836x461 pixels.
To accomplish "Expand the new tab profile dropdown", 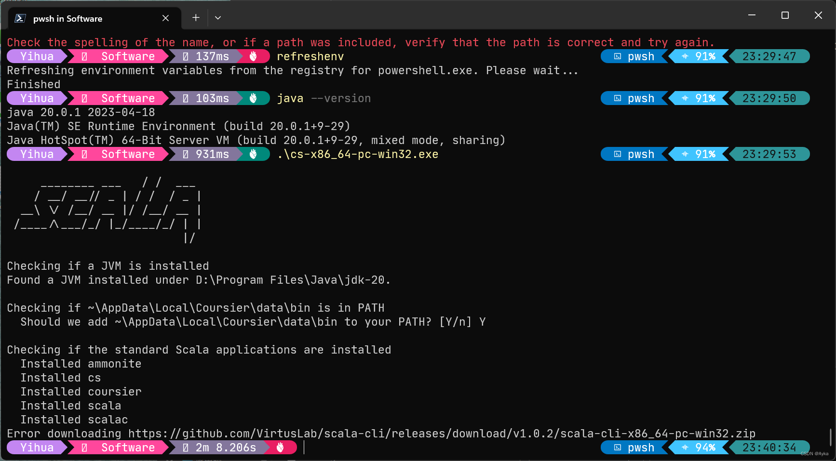I will [x=218, y=18].
